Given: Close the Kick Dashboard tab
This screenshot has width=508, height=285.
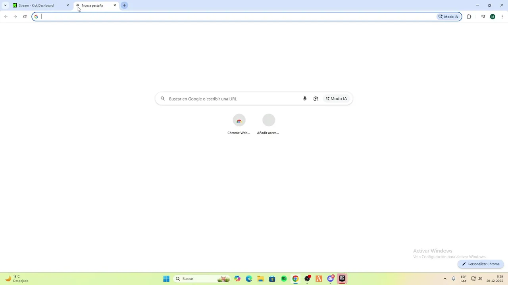Looking at the screenshot, I should pyautogui.click(x=67, y=6).
